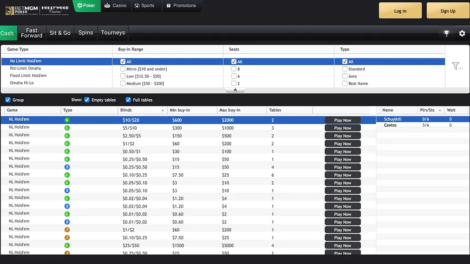Click the 6-seat icon in $25/$50 row
The height and width of the screenshot is (264, 470).
(67, 245)
